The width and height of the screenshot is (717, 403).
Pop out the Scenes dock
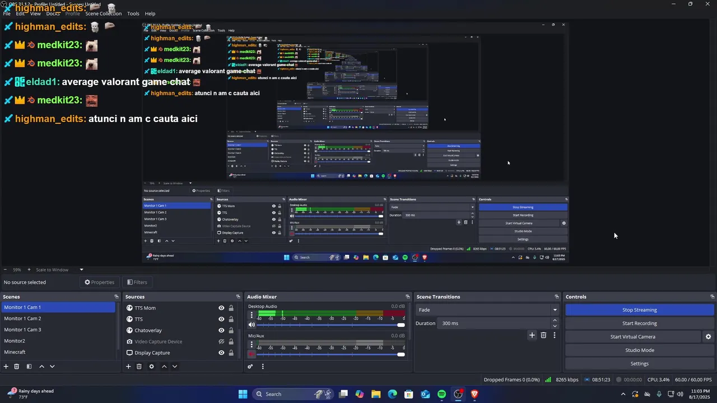[117, 297]
